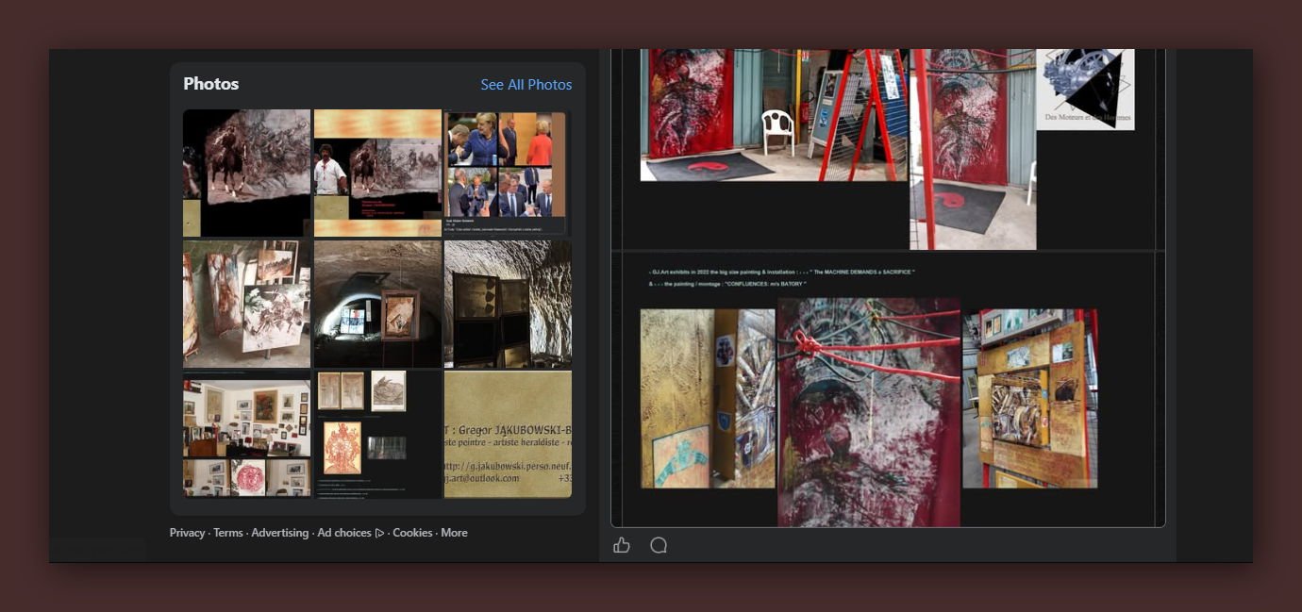The width and height of the screenshot is (1302, 612).
Task: Open the stacked canvases studio thumbnail
Action: (246, 304)
